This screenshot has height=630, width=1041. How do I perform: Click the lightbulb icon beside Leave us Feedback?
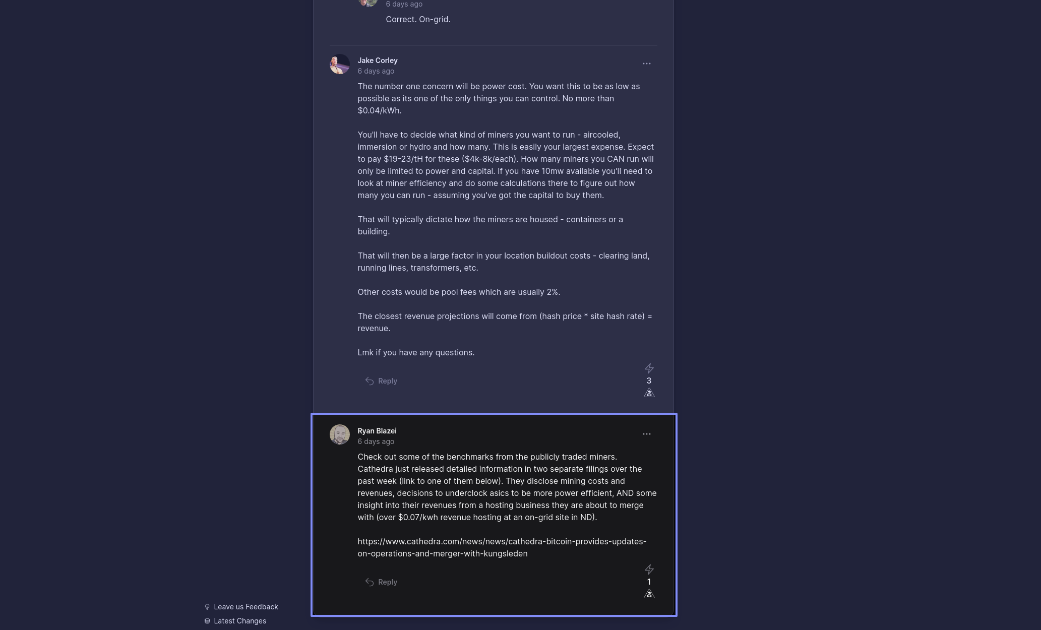point(207,607)
